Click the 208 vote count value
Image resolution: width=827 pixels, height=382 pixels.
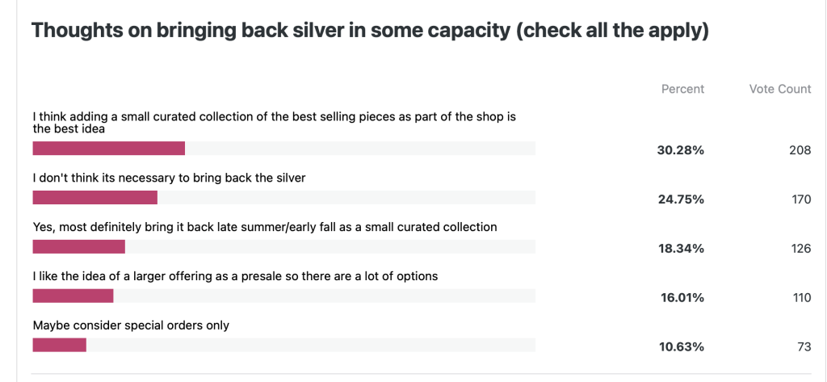(x=800, y=150)
